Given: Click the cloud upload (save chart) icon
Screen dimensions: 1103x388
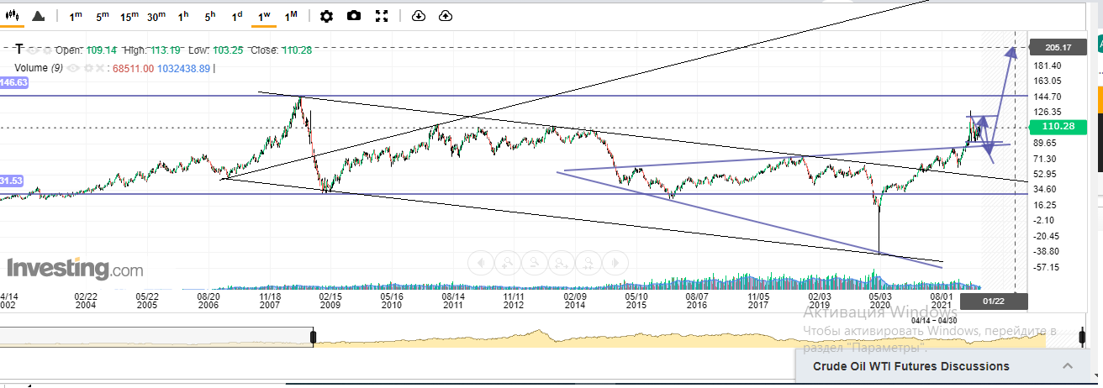Looking at the screenshot, I should coord(446,16).
